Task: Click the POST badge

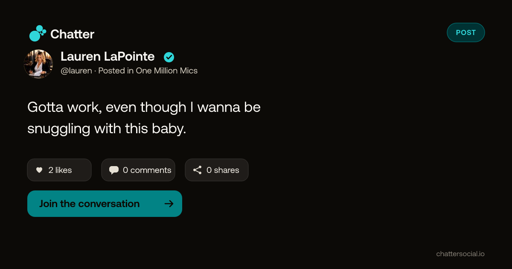Action: coord(466,32)
